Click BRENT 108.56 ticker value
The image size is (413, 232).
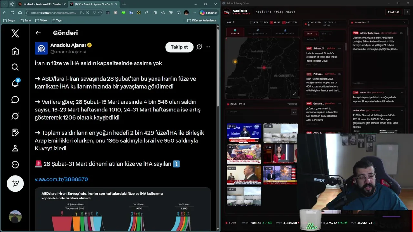[x=256, y=223]
